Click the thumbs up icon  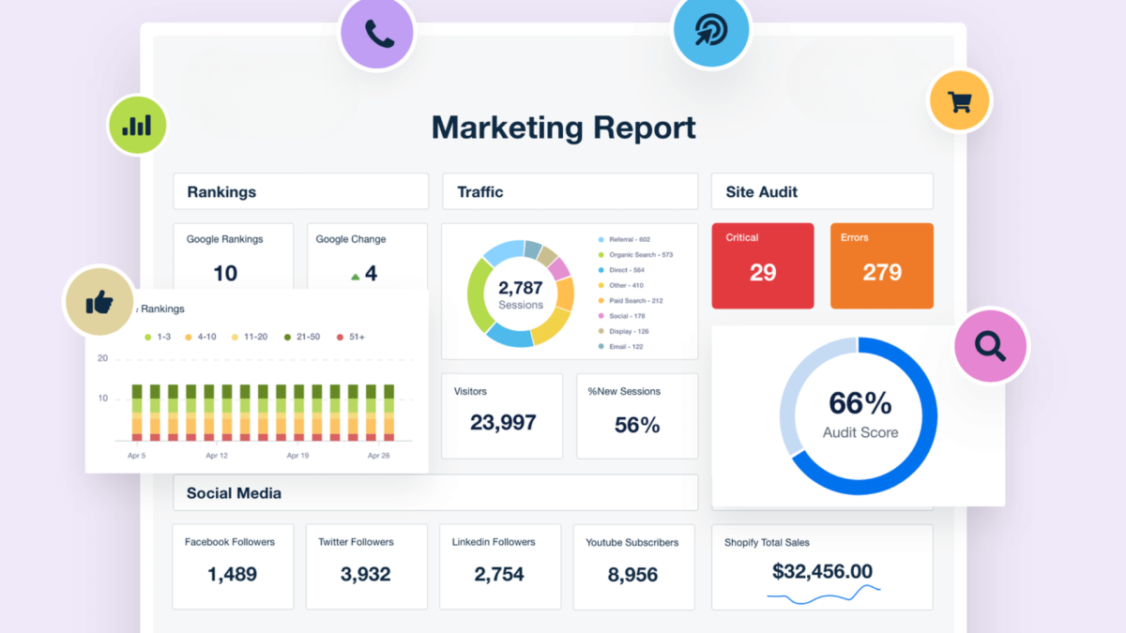99,302
